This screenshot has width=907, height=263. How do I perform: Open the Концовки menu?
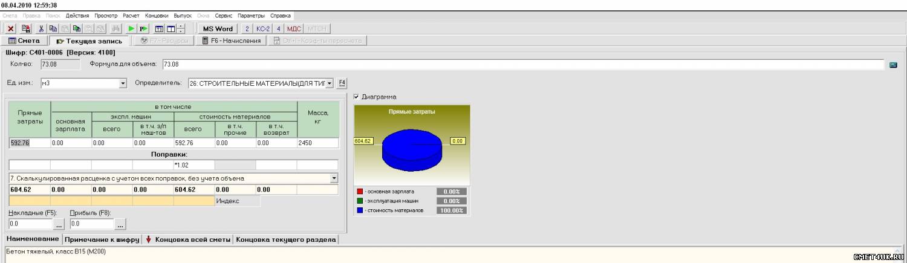[157, 15]
